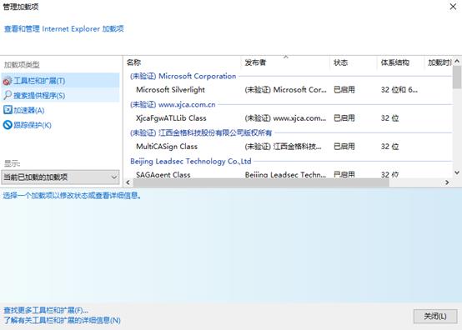
Task: Click publisher cell Beijing Leadsec Techn...
Action: 285,174
